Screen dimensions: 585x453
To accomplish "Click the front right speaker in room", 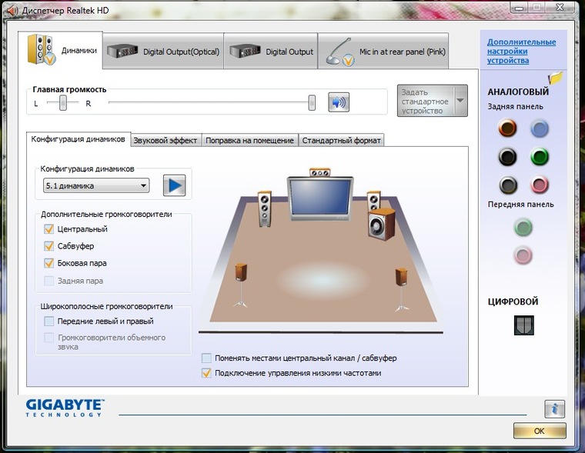I will tap(373, 201).
